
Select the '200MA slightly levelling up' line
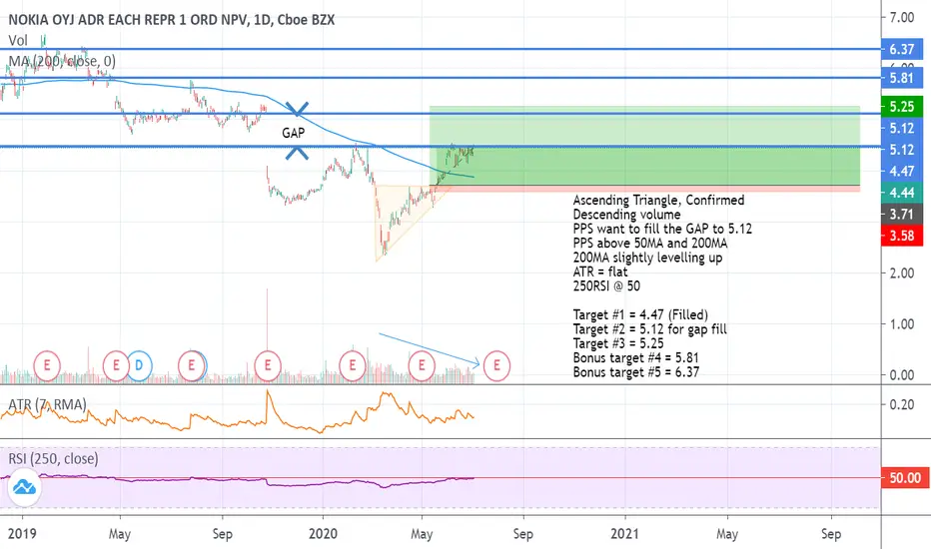coord(647,258)
